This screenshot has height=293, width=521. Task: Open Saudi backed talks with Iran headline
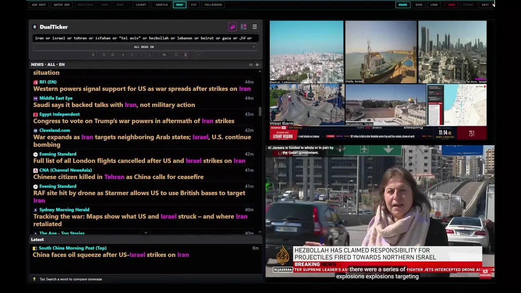(114, 105)
